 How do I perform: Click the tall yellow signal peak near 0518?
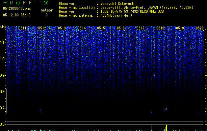click(166, 128)
